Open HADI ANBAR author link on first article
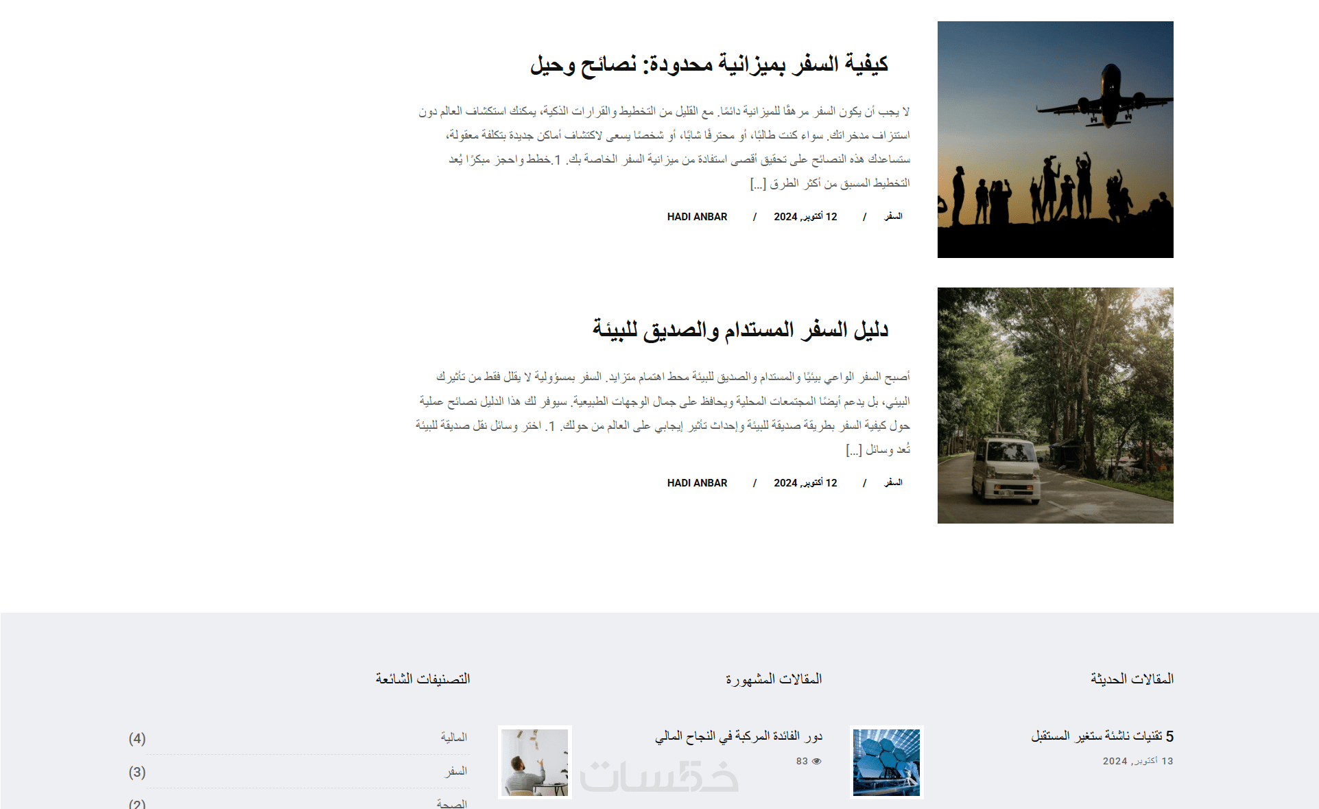The image size is (1319, 809). (697, 217)
